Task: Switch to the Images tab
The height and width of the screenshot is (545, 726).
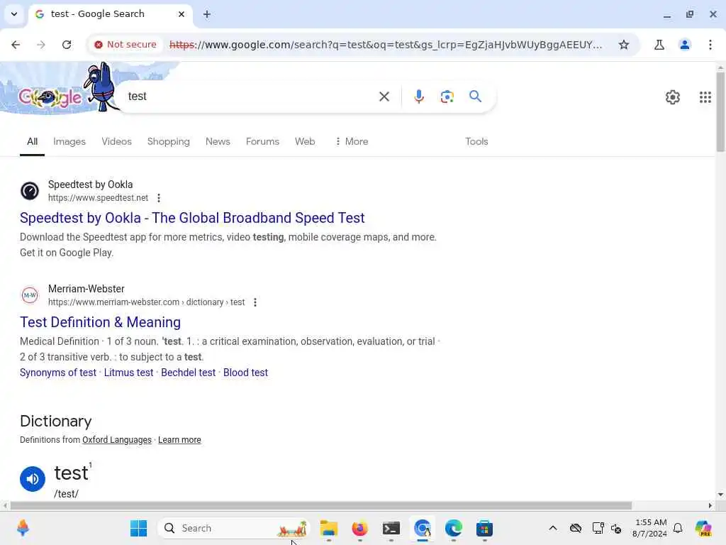Action: 69,141
